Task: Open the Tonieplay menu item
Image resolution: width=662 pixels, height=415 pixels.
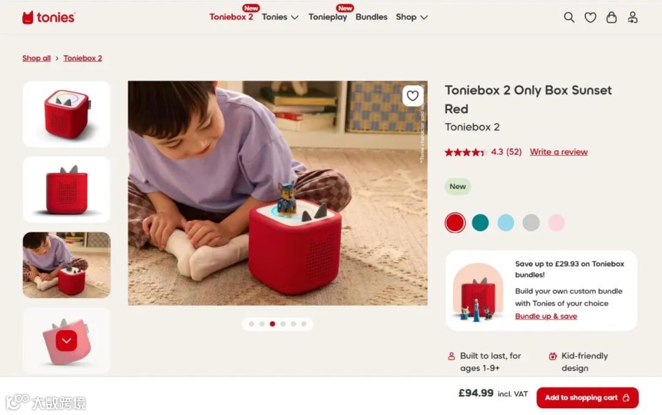Action: click(x=327, y=17)
